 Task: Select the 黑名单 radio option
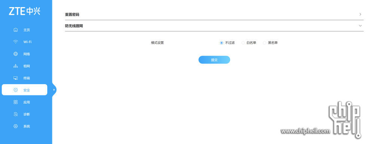(x=265, y=43)
